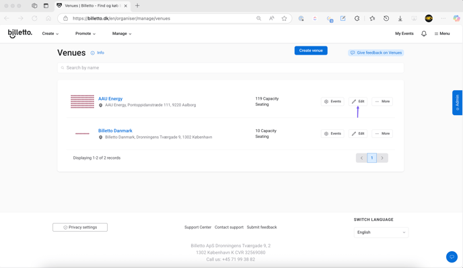Open the Switch Language dropdown
The image size is (463, 268).
[x=381, y=232]
